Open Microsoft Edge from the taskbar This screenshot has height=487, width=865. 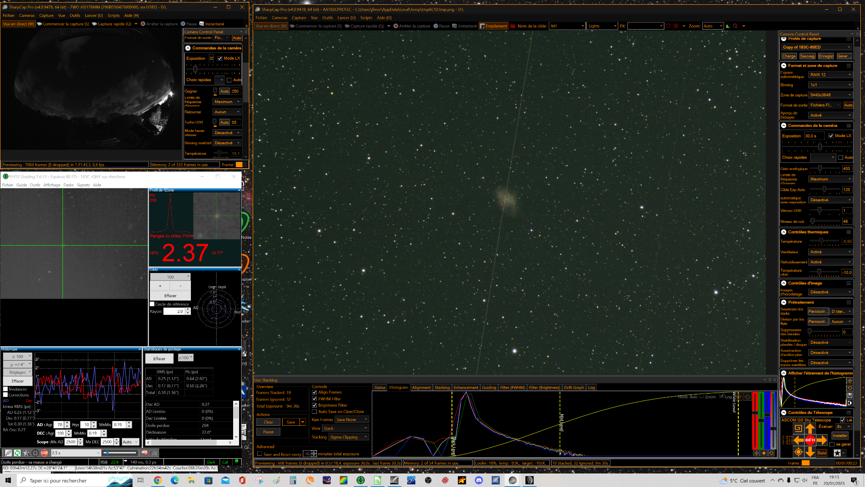174,480
